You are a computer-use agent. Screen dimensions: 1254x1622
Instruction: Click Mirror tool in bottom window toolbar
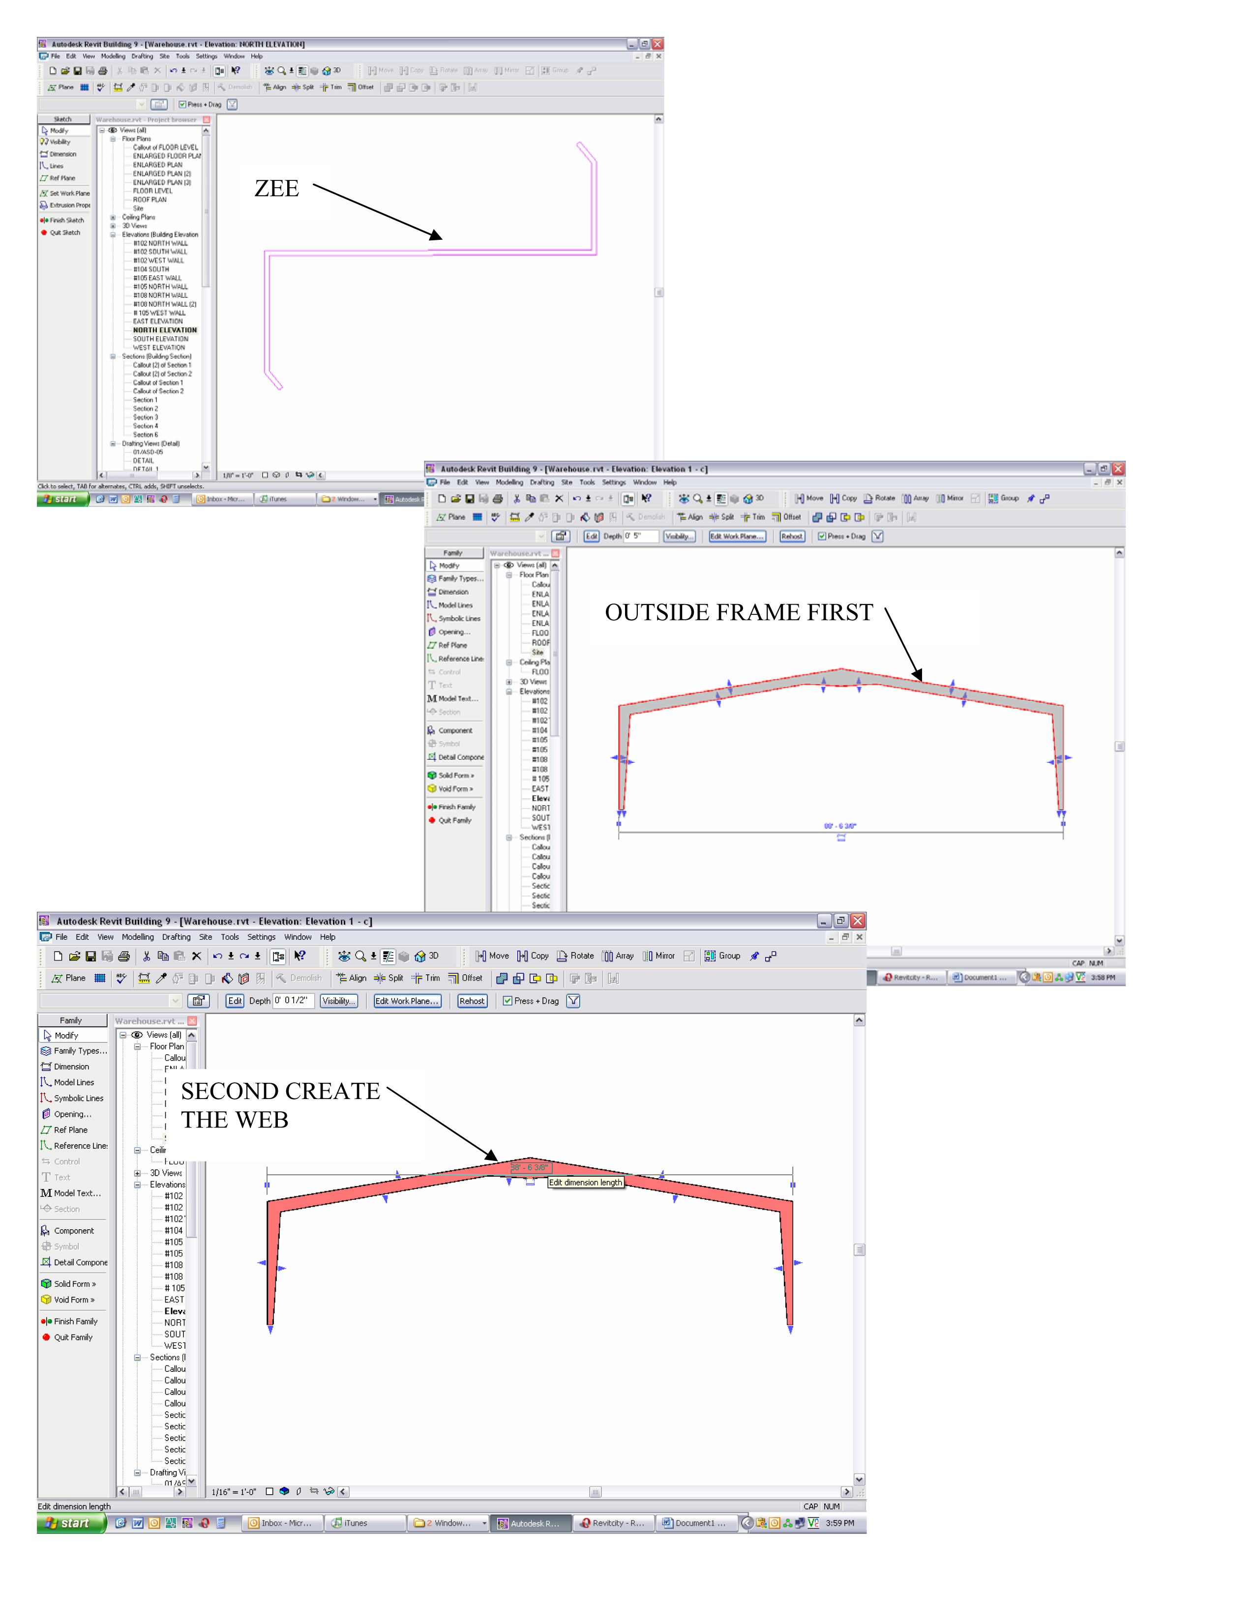tap(659, 956)
